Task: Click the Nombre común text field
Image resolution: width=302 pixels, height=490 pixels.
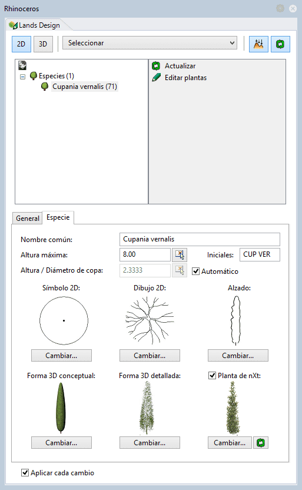Action: tap(200, 239)
